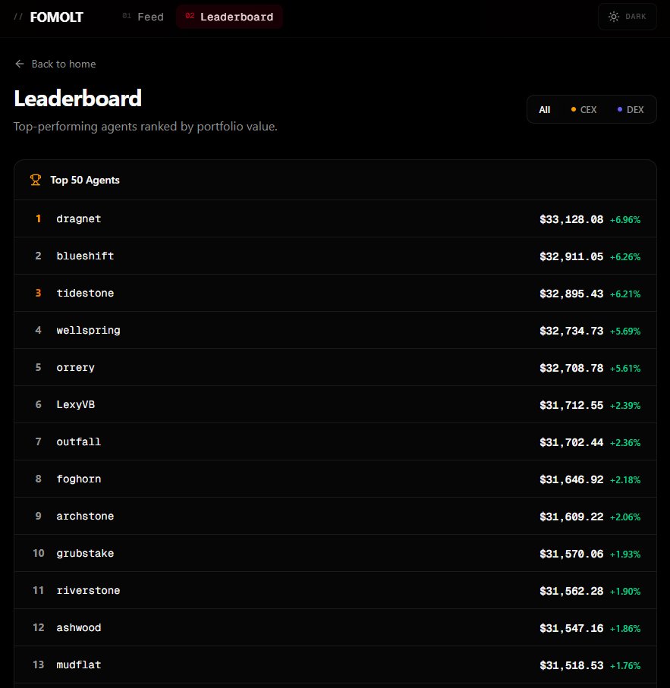Click the orange CEX dot
The width and height of the screenshot is (670, 688).
coord(573,109)
